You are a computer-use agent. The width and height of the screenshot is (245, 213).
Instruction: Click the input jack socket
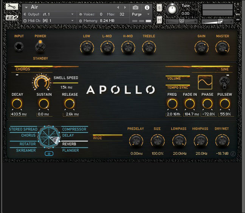(x=19, y=47)
